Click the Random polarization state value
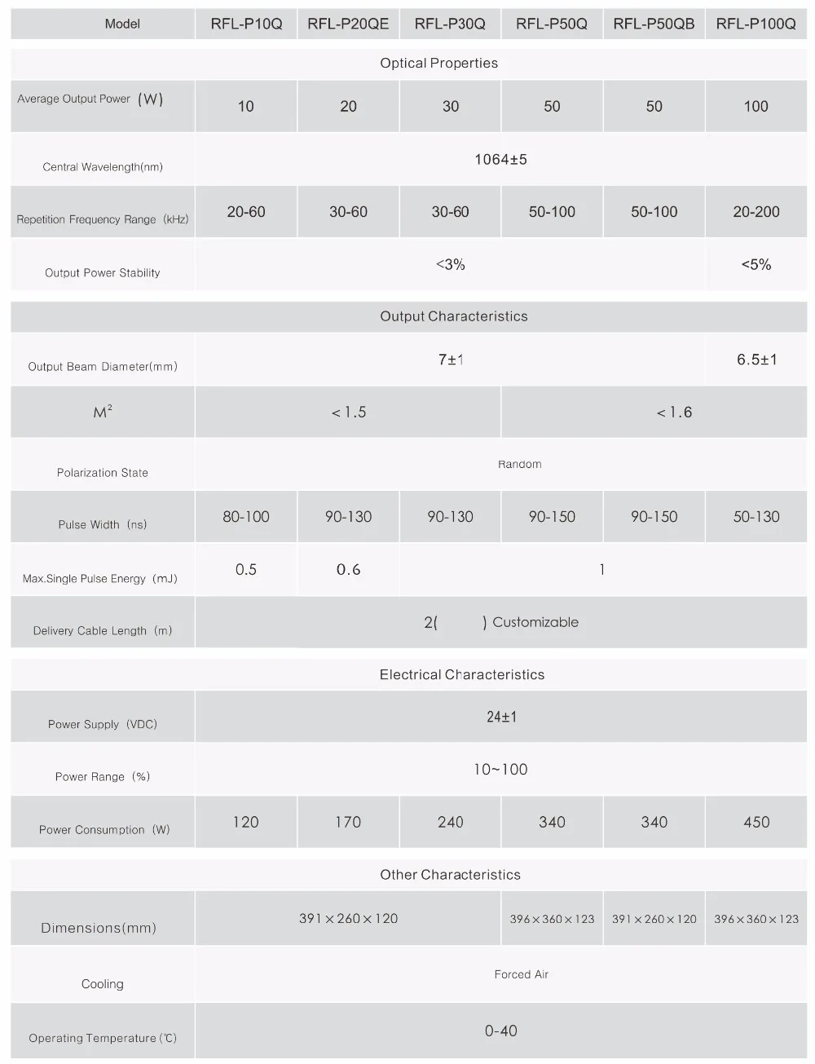815x1064 pixels. pos(519,464)
